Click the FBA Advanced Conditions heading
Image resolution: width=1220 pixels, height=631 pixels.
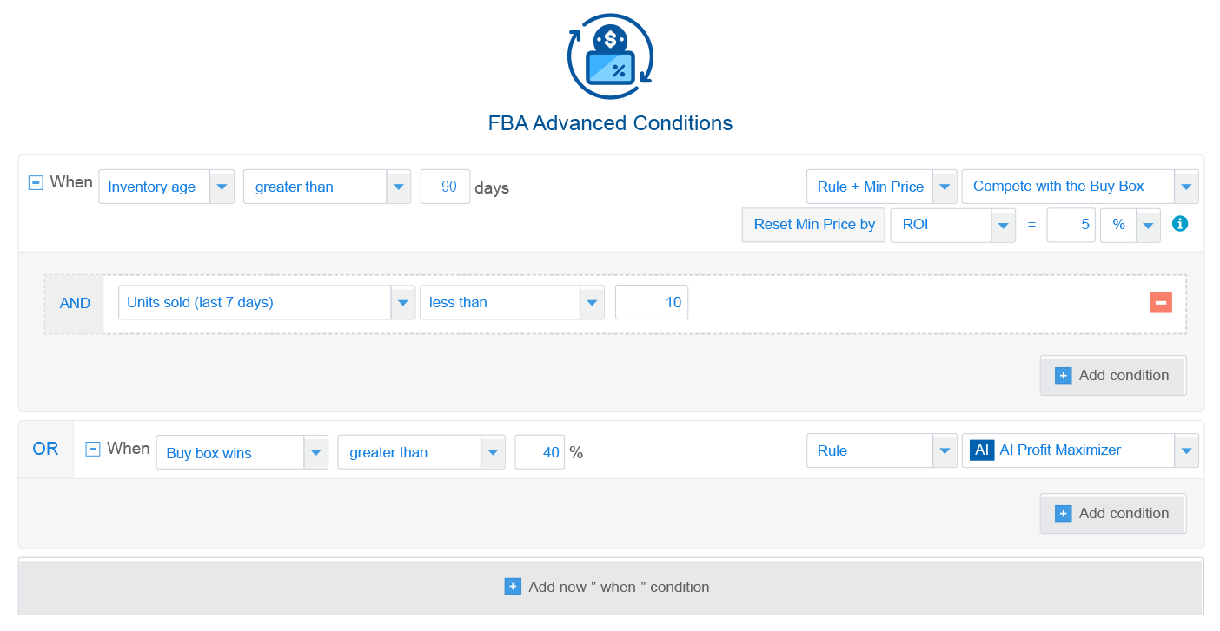[x=610, y=123]
